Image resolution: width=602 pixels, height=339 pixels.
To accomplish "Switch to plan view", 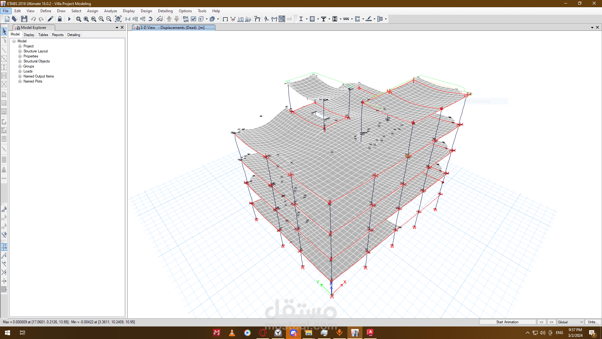I will pos(135,19).
